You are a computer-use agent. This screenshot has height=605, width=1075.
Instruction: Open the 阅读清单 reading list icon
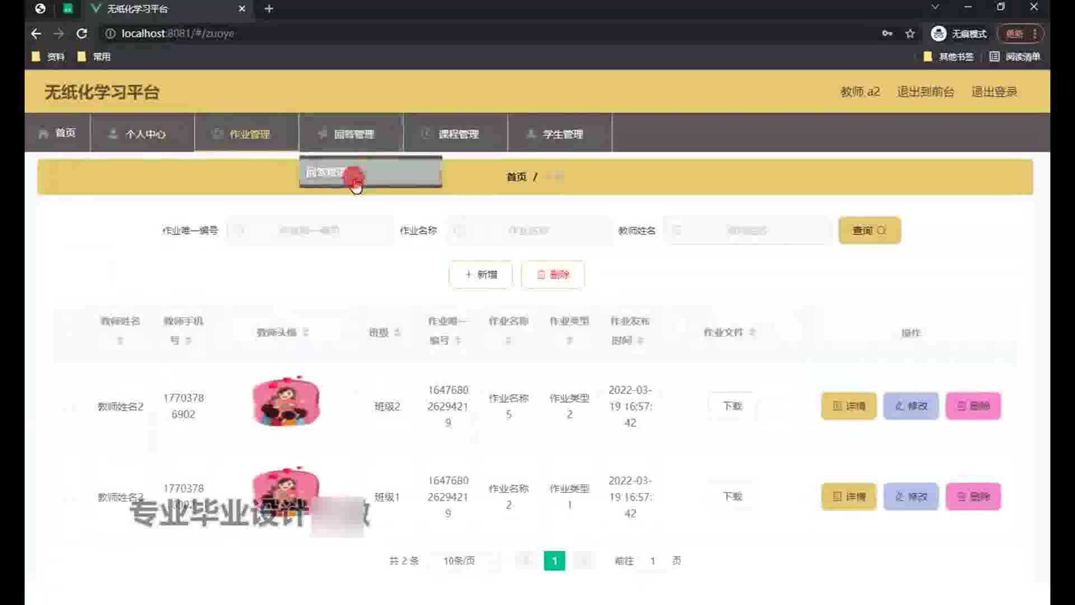[x=994, y=57]
